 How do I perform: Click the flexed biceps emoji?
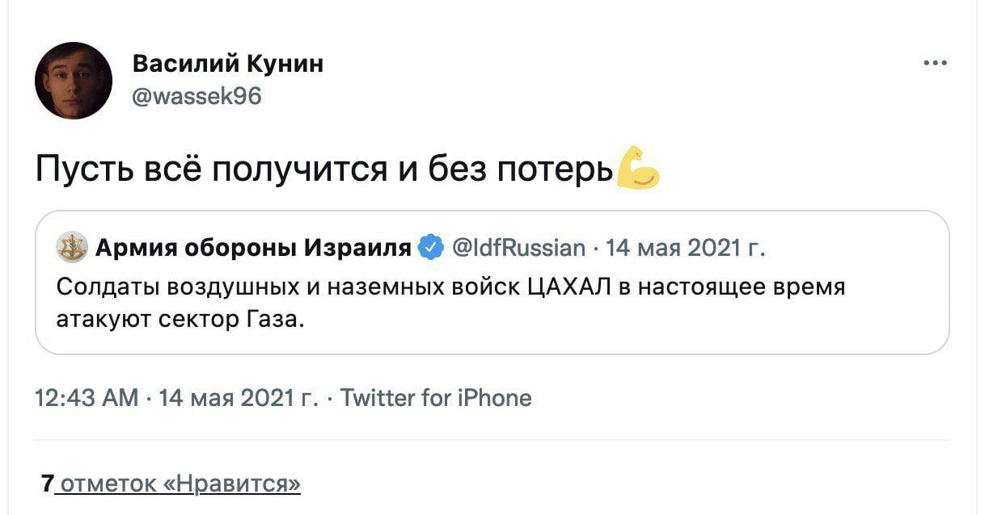pos(638,167)
